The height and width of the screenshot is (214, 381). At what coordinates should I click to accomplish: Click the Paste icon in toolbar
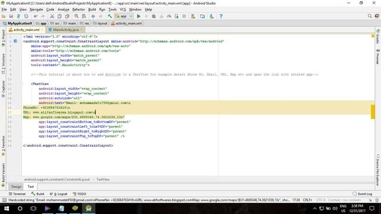click(x=67, y=16)
